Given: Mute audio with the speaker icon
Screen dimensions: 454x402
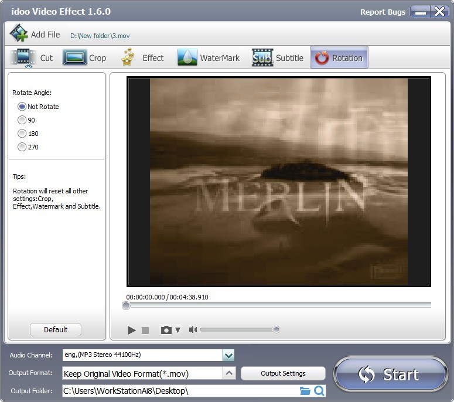Looking at the screenshot, I should (193, 329).
